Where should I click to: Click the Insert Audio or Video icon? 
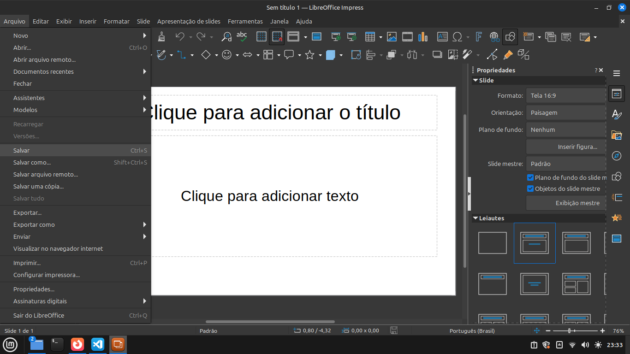click(x=407, y=36)
